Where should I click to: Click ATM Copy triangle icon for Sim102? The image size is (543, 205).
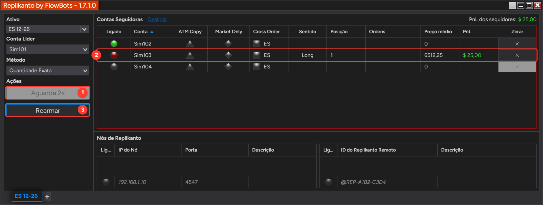point(190,44)
